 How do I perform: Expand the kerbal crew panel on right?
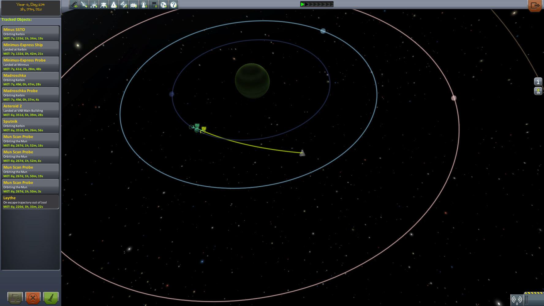(538, 91)
